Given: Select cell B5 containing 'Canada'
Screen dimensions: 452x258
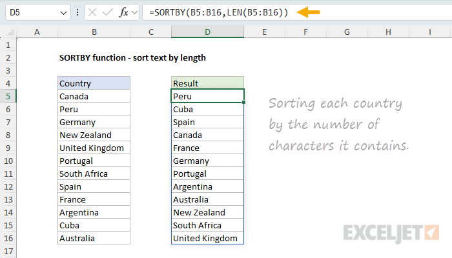Looking at the screenshot, I should [94, 96].
